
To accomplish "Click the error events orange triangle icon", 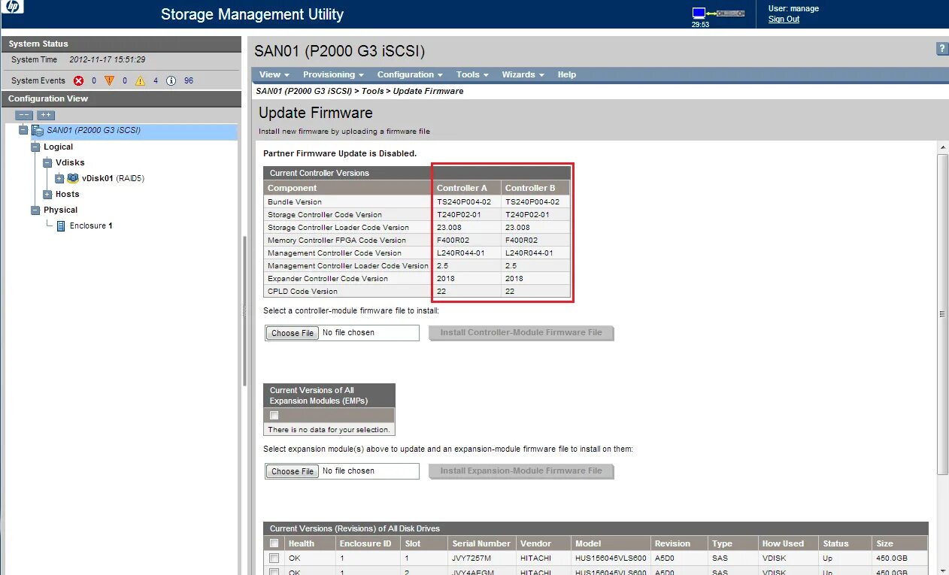I will (x=109, y=80).
